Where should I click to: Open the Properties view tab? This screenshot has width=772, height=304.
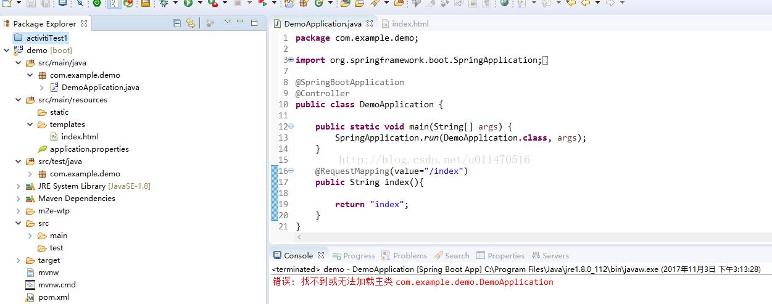(500, 255)
